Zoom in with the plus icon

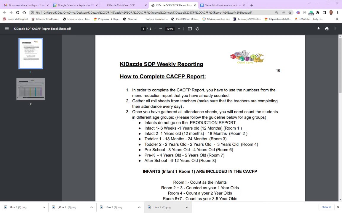(x=179, y=29)
